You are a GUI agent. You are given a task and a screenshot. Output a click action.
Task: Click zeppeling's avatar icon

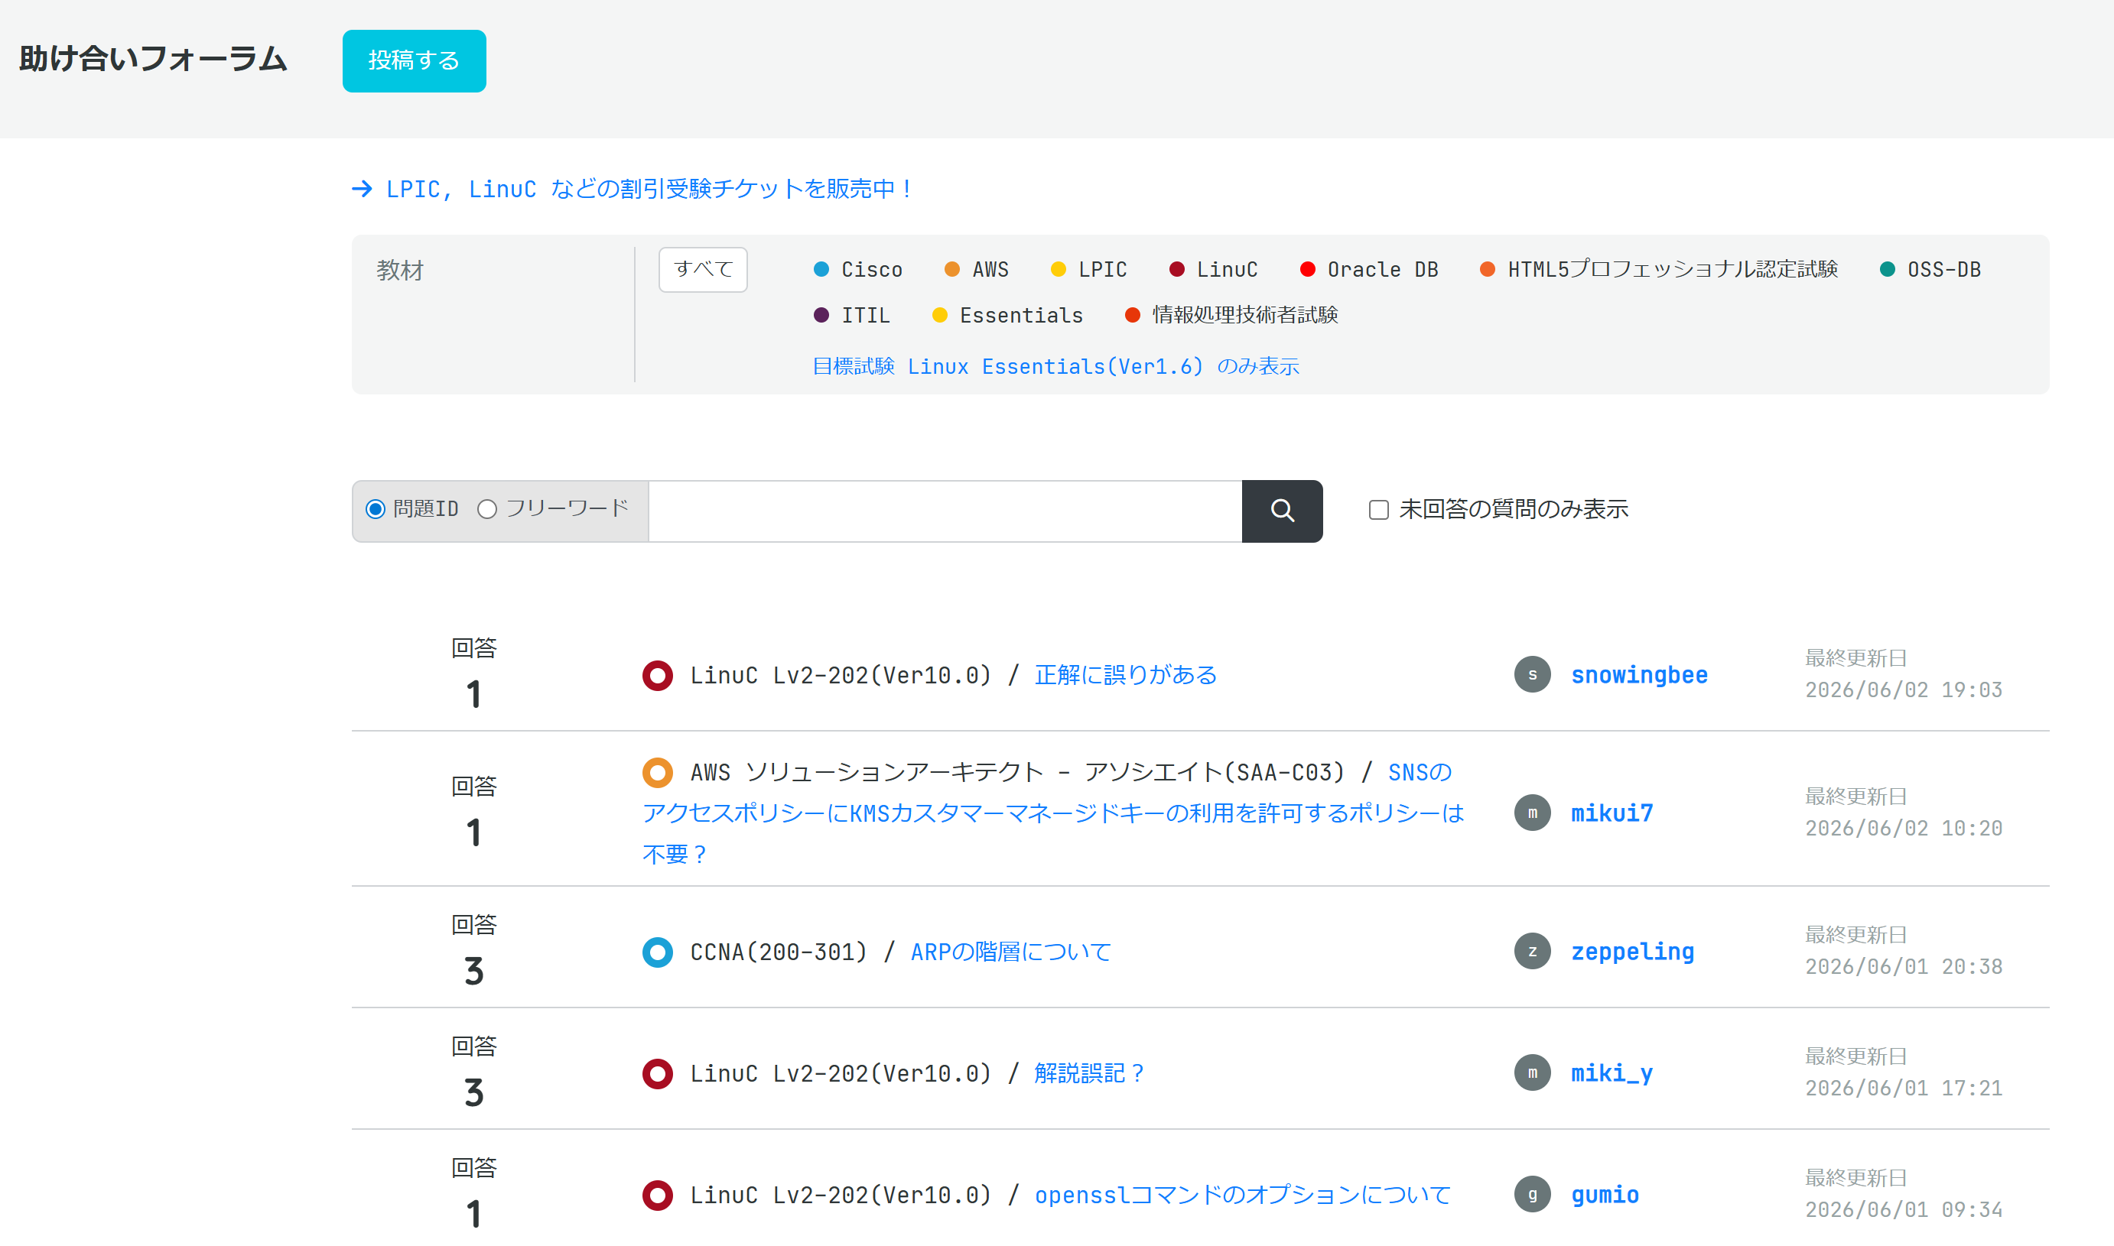click(1532, 952)
